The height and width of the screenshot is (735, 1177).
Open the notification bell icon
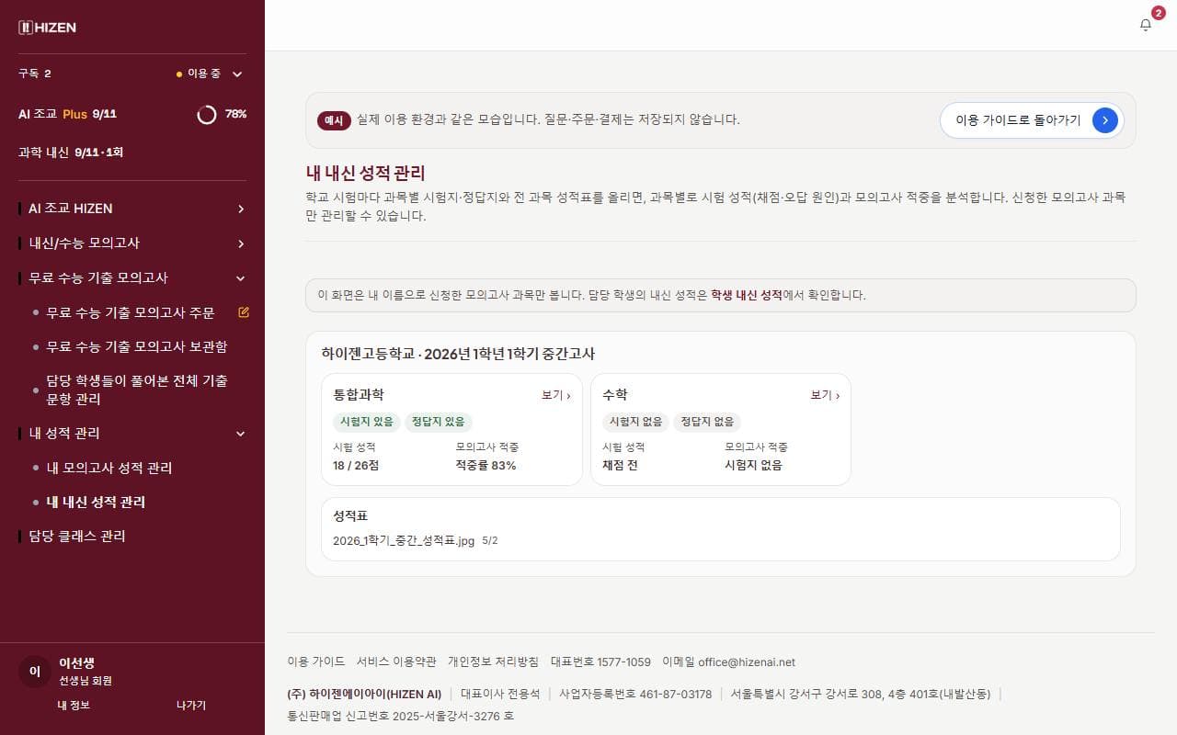1146,25
